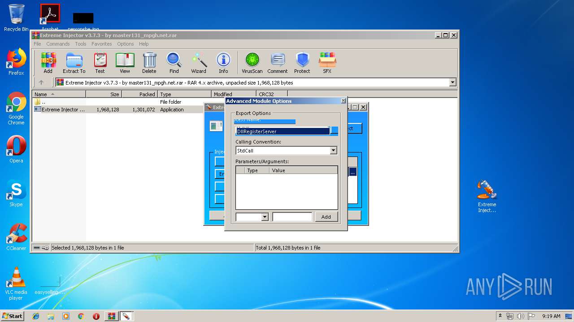
Task: Click Chrome taskbar icon
Action: click(x=81, y=316)
